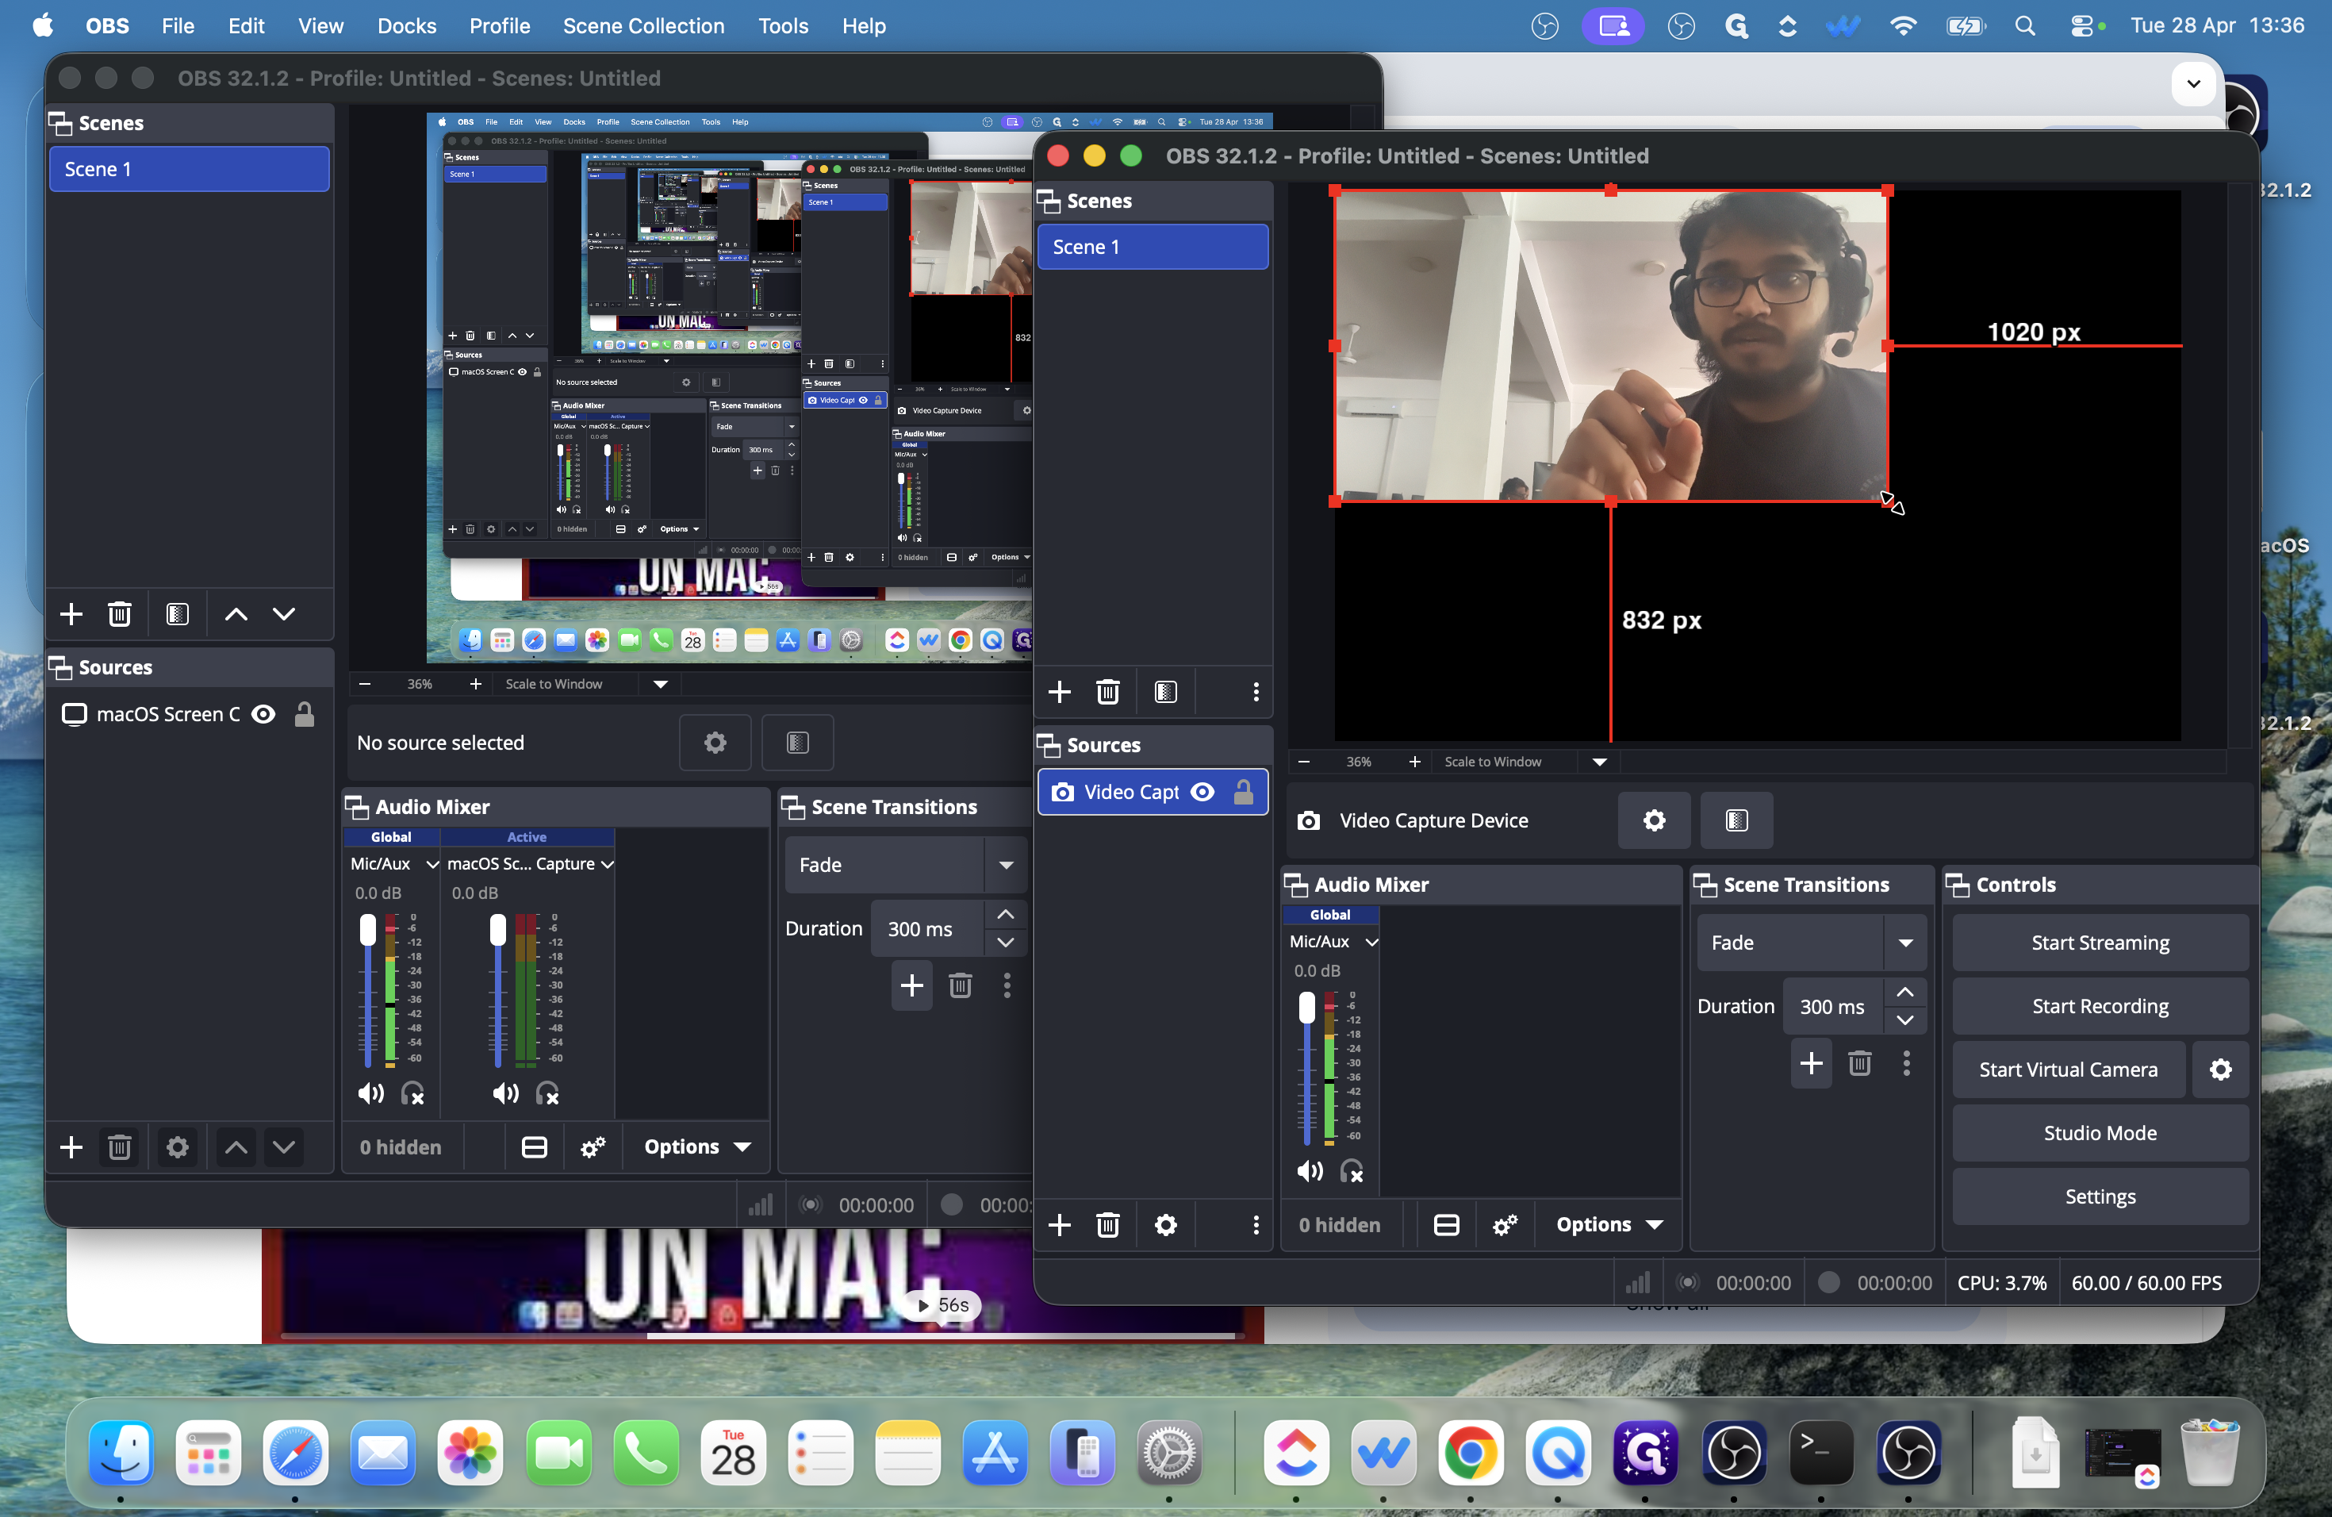
Task: Open Google Chrome from the Dock
Action: [x=1470, y=1452]
